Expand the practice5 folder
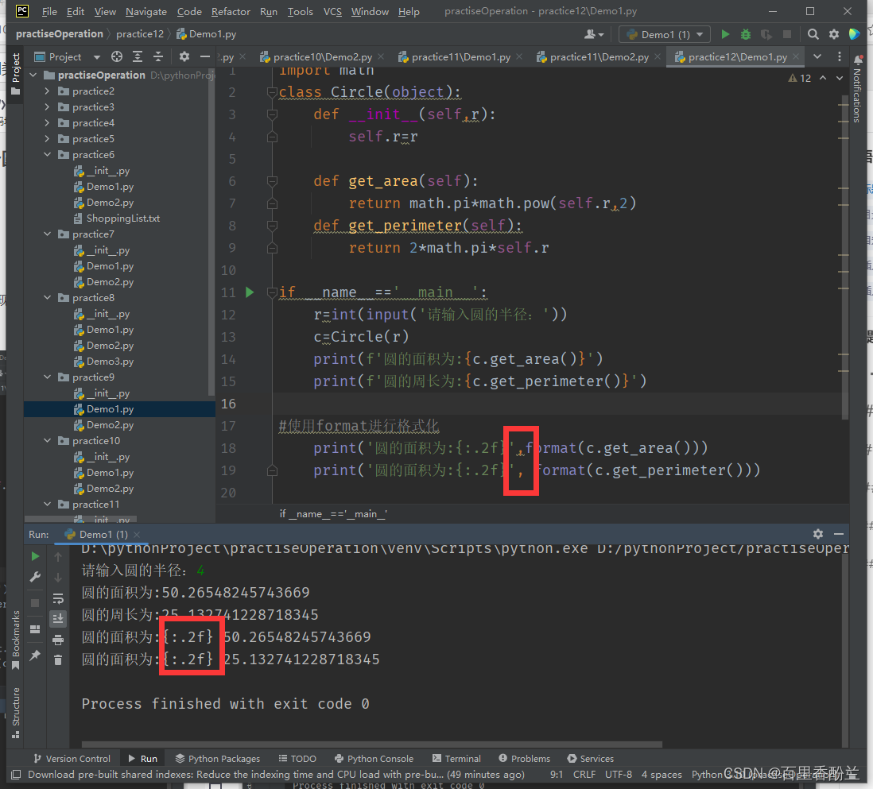This screenshot has height=789, width=873. point(48,138)
